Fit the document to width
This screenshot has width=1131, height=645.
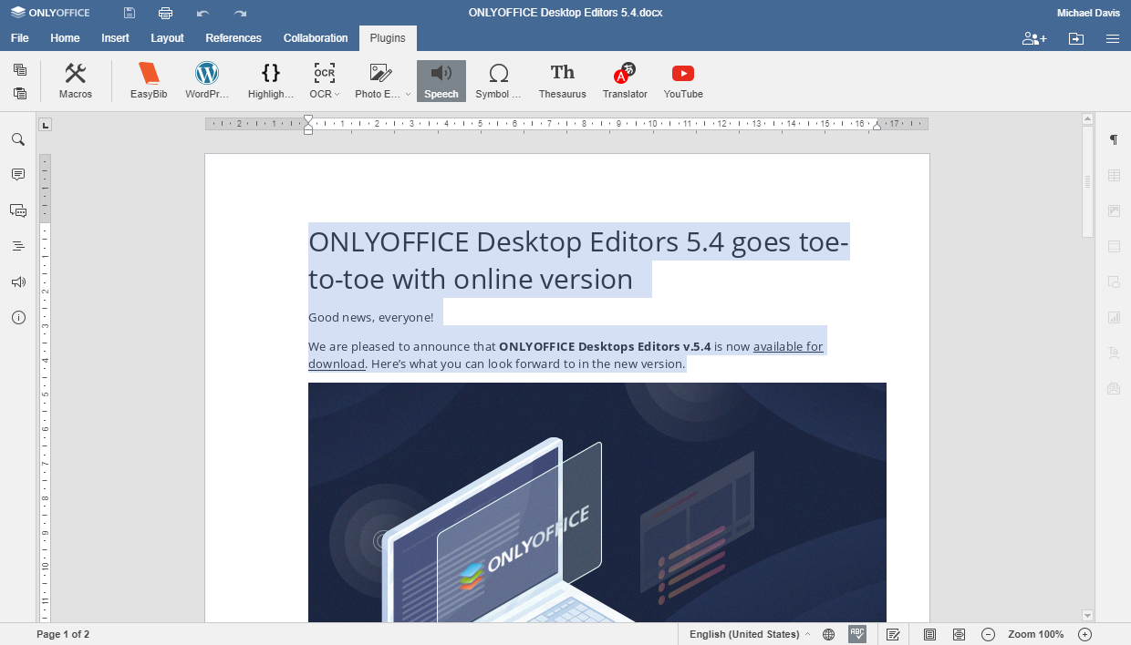click(x=959, y=634)
